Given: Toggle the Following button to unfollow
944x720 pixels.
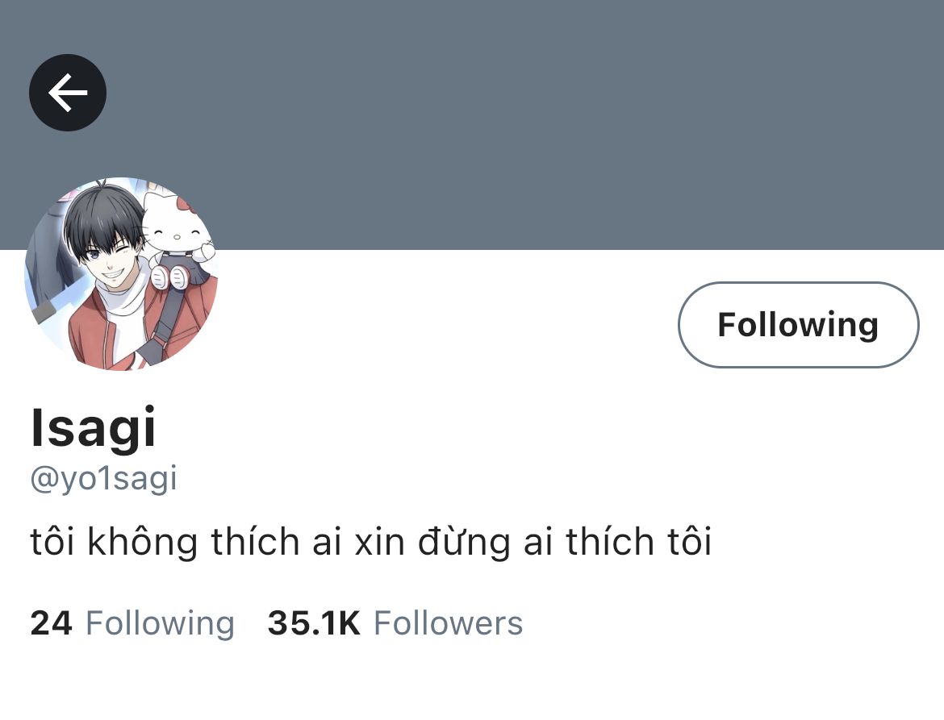Looking at the screenshot, I should (798, 325).
